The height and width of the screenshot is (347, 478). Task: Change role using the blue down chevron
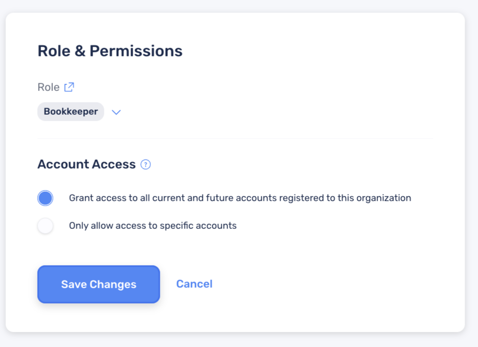pos(116,112)
